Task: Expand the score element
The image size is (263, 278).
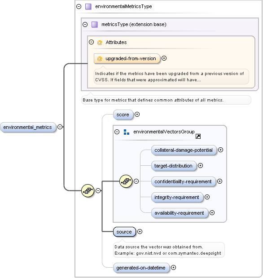Action: coord(137,115)
